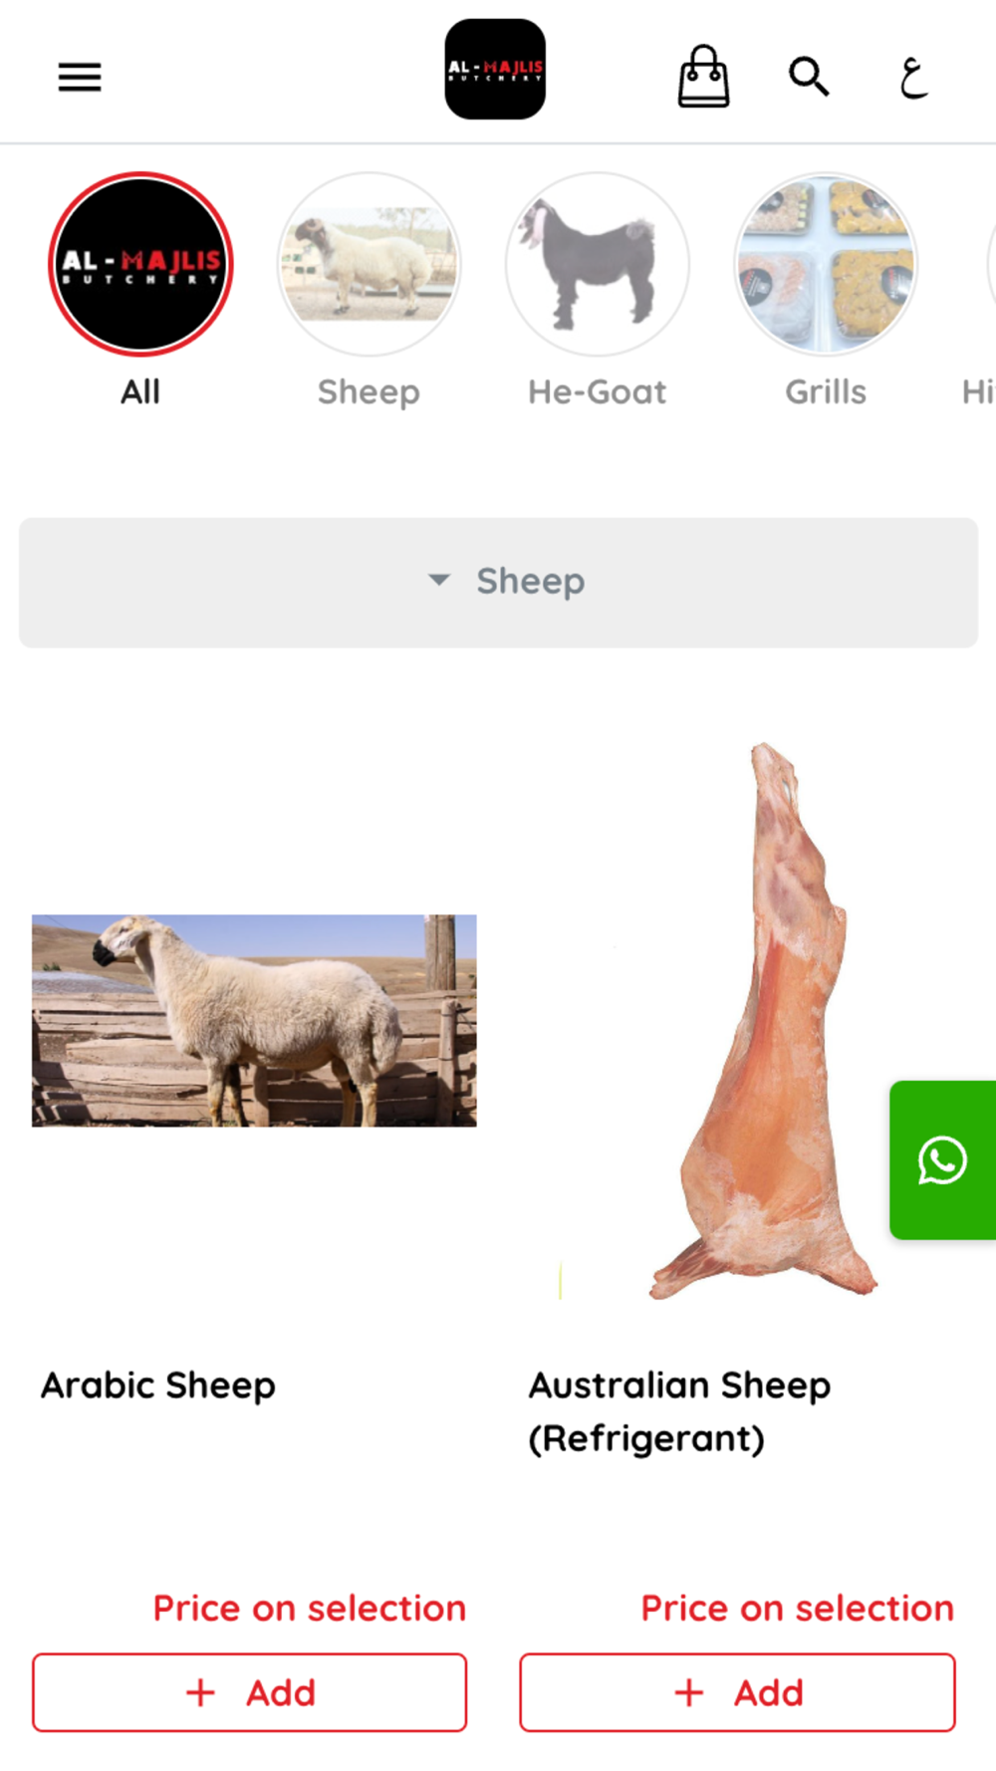
Task: Switch language to Arabic
Action: pyautogui.click(x=913, y=77)
